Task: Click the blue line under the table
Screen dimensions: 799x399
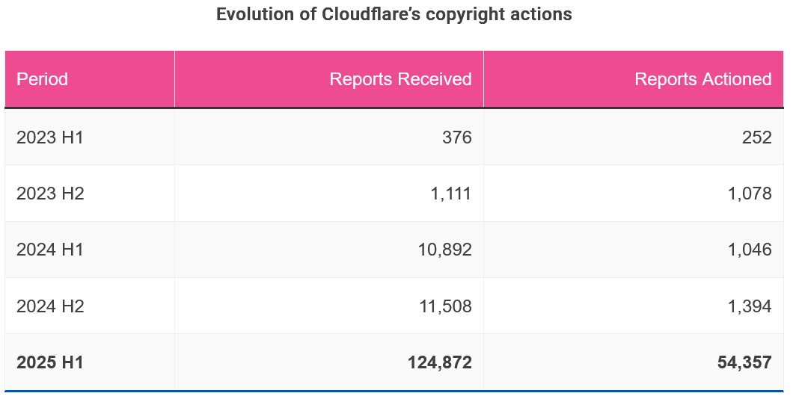Action: point(394,391)
